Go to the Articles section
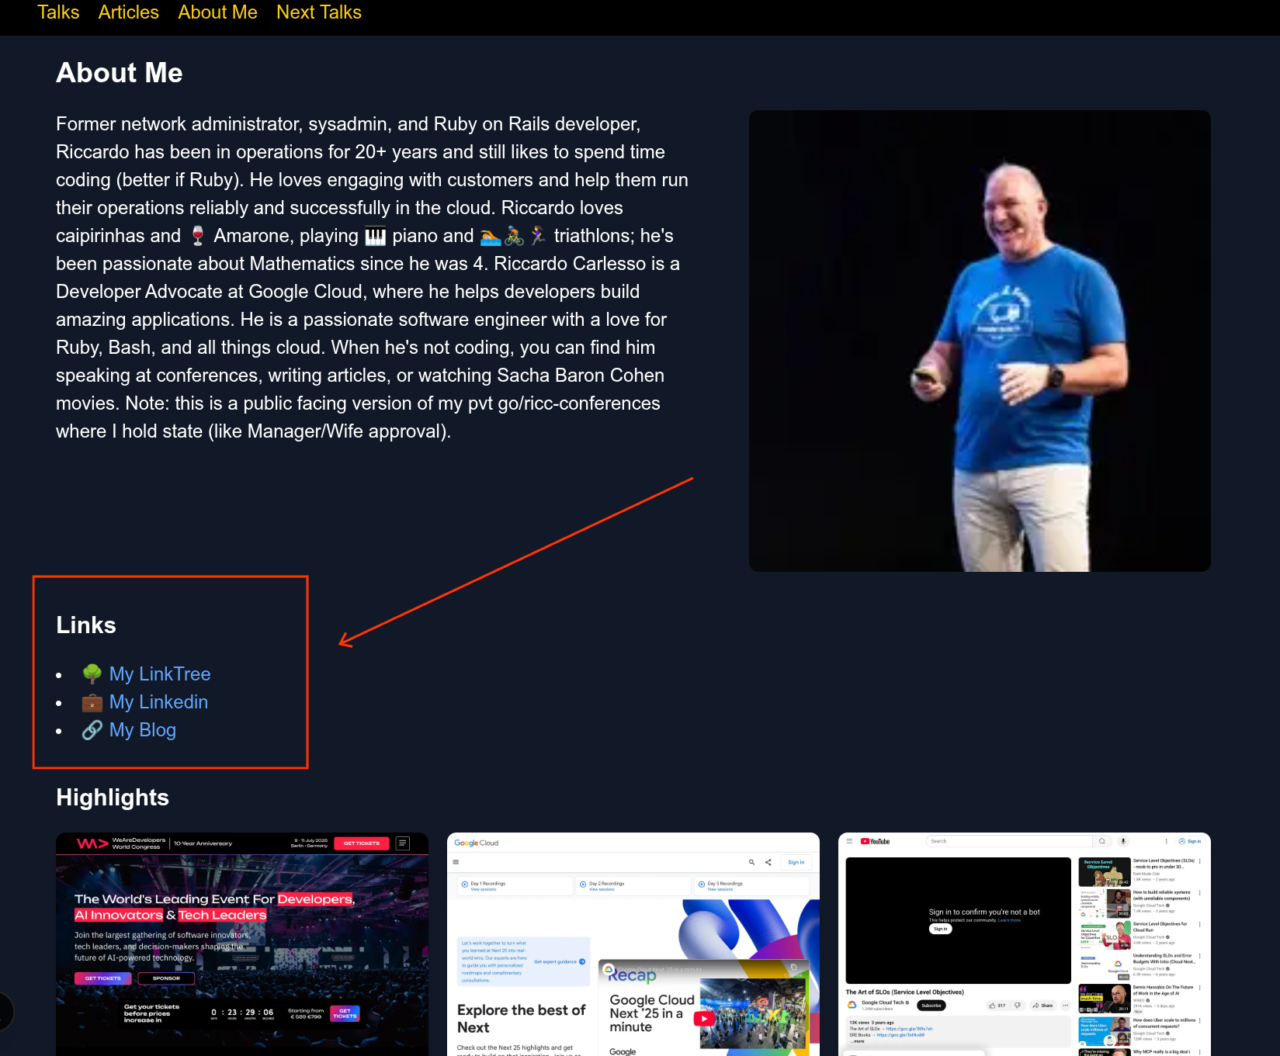The image size is (1280, 1056). [x=128, y=12]
